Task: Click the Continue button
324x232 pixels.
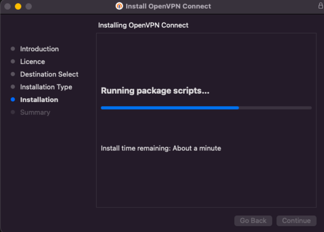Action: [x=296, y=221]
